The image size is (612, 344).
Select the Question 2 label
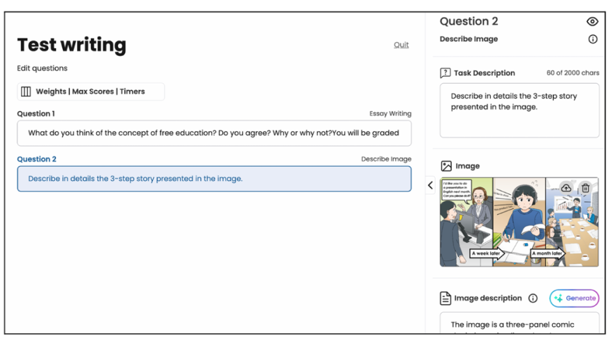tap(37, 159)
